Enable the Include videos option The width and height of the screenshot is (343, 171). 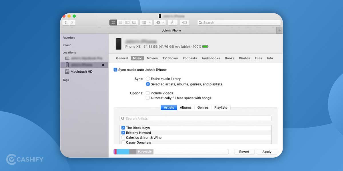147,93
